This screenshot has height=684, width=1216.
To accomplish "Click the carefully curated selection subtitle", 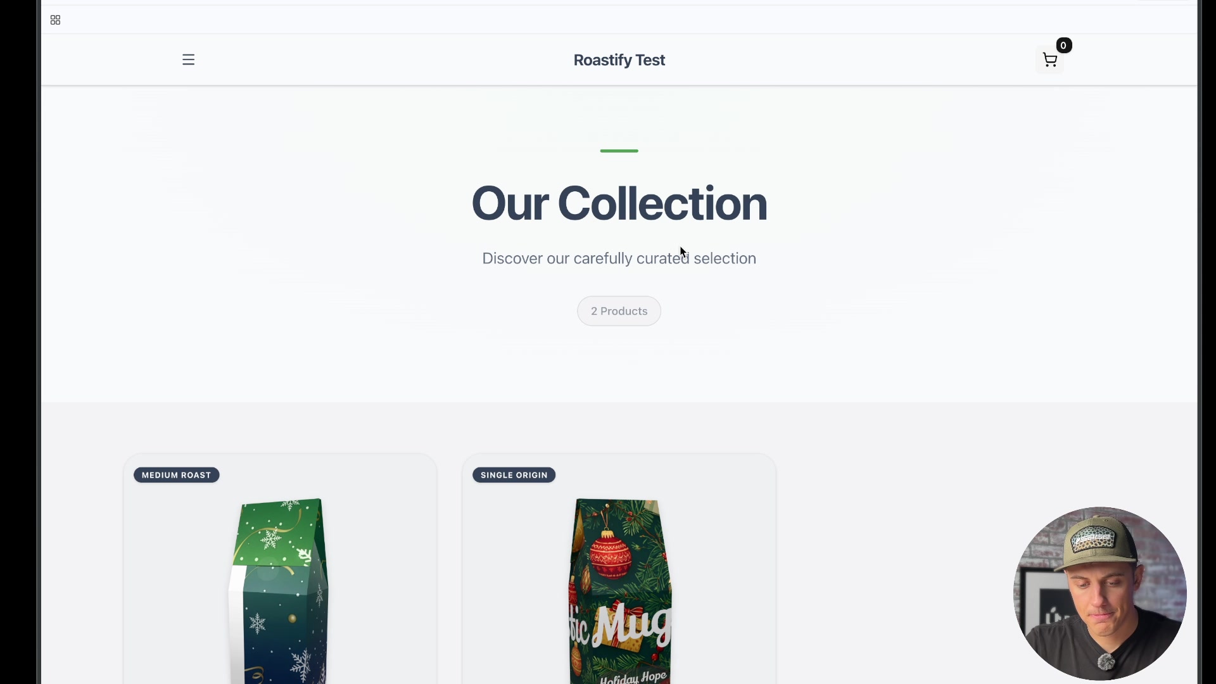I will tap(619, 258).
